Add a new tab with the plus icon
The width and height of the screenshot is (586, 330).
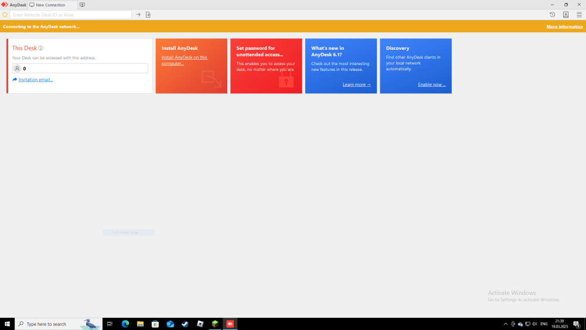click(x=82, y=5)
